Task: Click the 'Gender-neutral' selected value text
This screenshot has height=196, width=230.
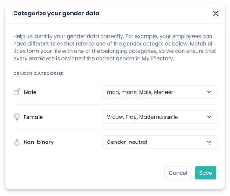Action: click(x=127, y=142)
